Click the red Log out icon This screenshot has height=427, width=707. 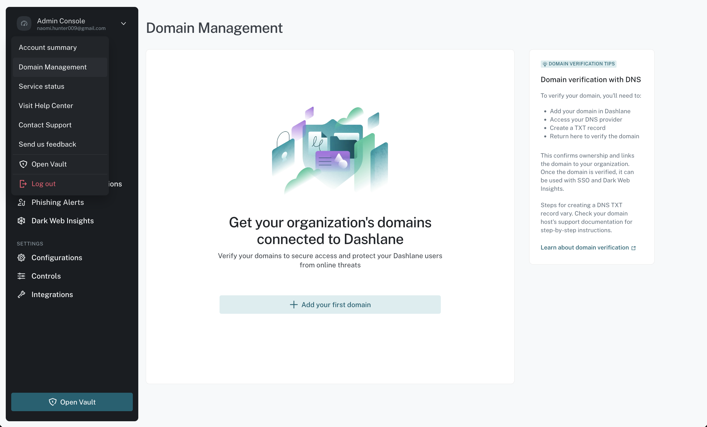(23, 184)
